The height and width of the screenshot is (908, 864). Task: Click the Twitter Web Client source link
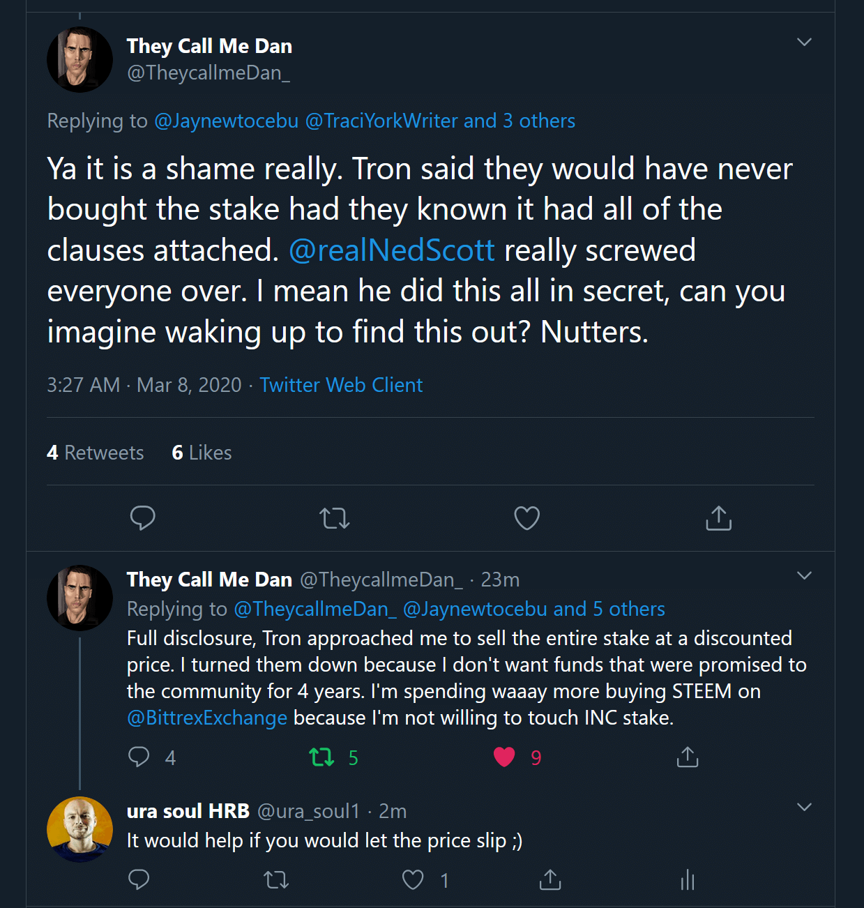pos(341,386)
